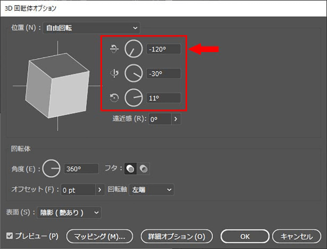The height and width of the screenshot is (249, 327).
Task: Toggle the プレビュー checkbox
Action: (9, 236)
